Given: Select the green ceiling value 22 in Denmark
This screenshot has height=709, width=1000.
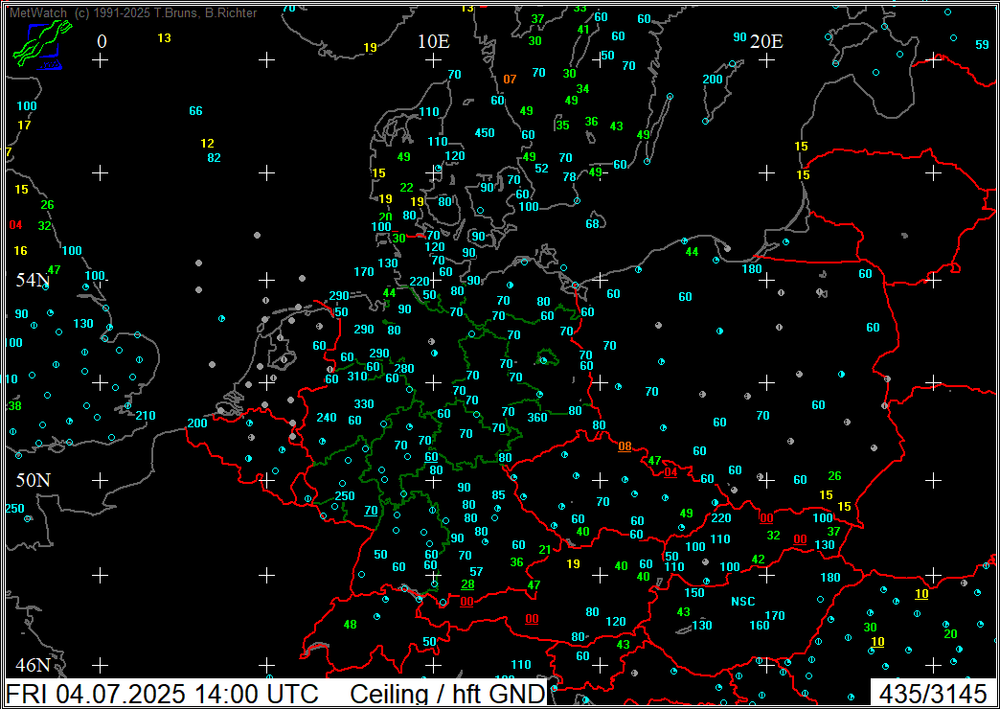Looking at the screenshot, I should pyautogui.click(x=407, y=187).
